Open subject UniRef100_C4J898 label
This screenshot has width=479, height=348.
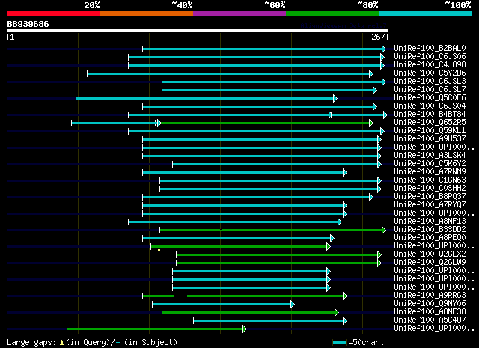tap(430, 65)
